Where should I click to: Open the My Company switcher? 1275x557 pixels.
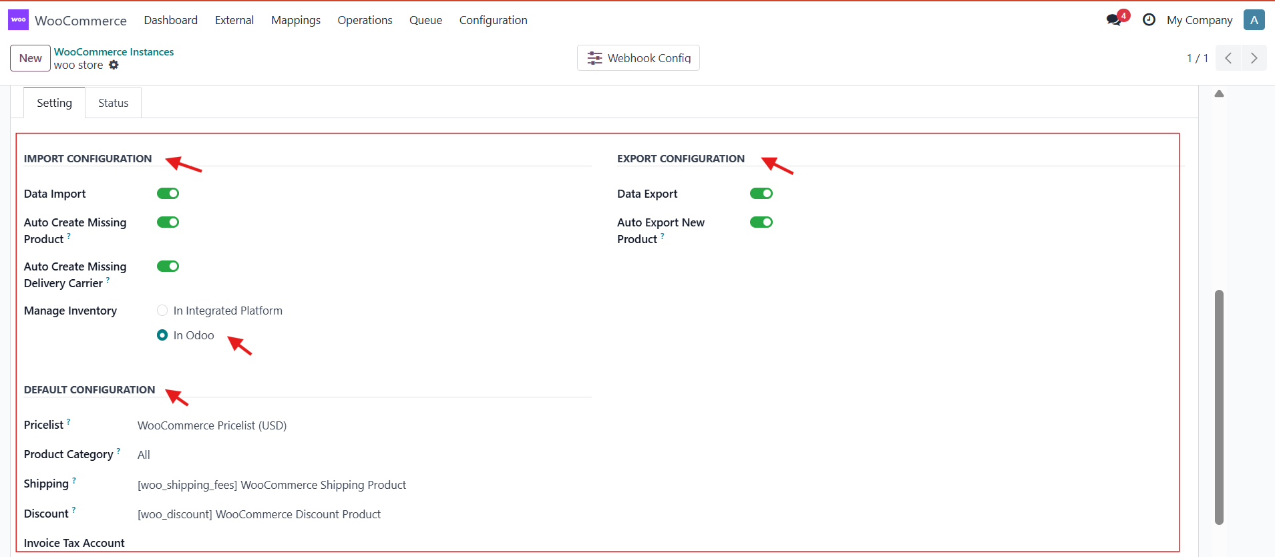click(x=1200, y=20)
